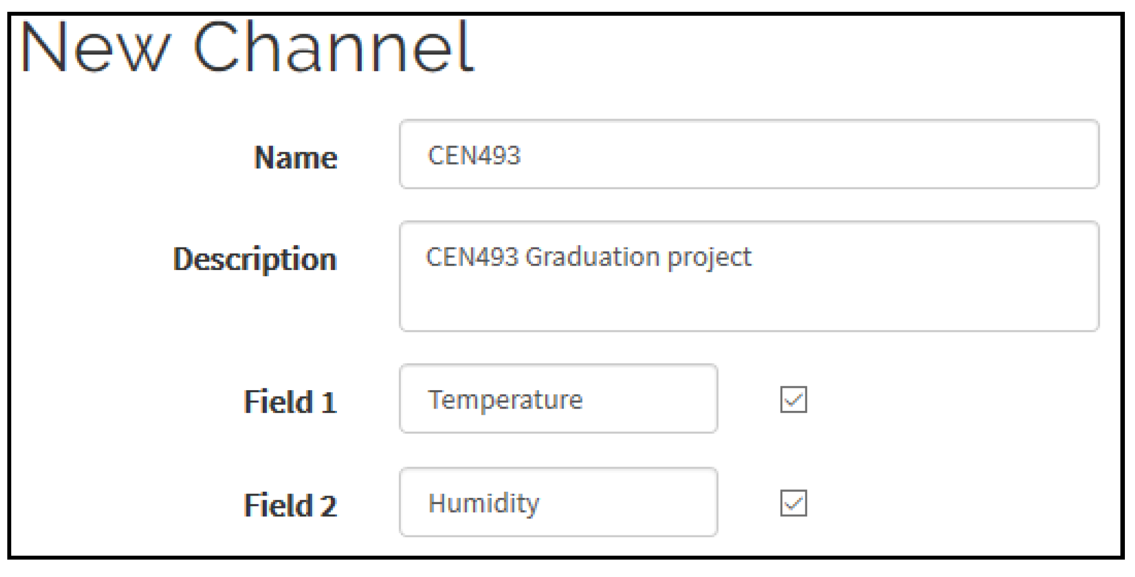1135x577 pixels.
Task: Click the CEN493 text in Name field
Action: (x=474, y=155)
